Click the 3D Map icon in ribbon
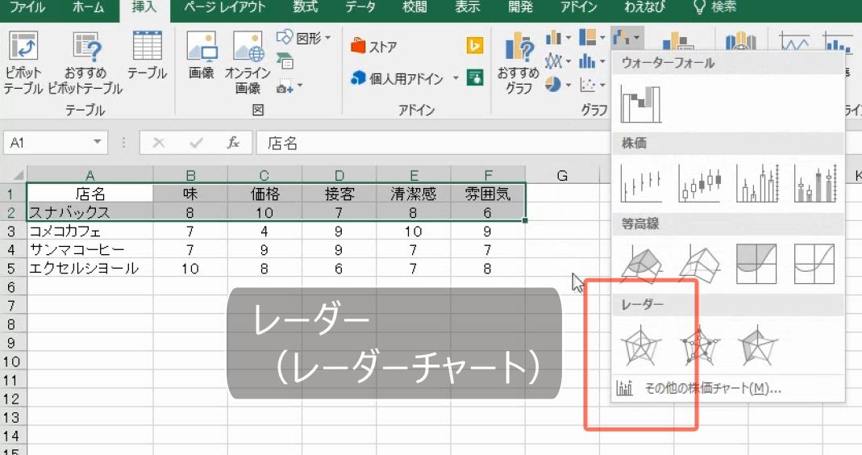The image size is (862, 455). tap(740, 42)
